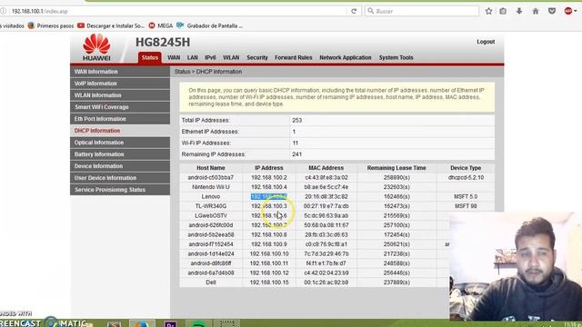Click the Host Name column header
This screenshot has height=327, width=582.
[x=210, y=168]
